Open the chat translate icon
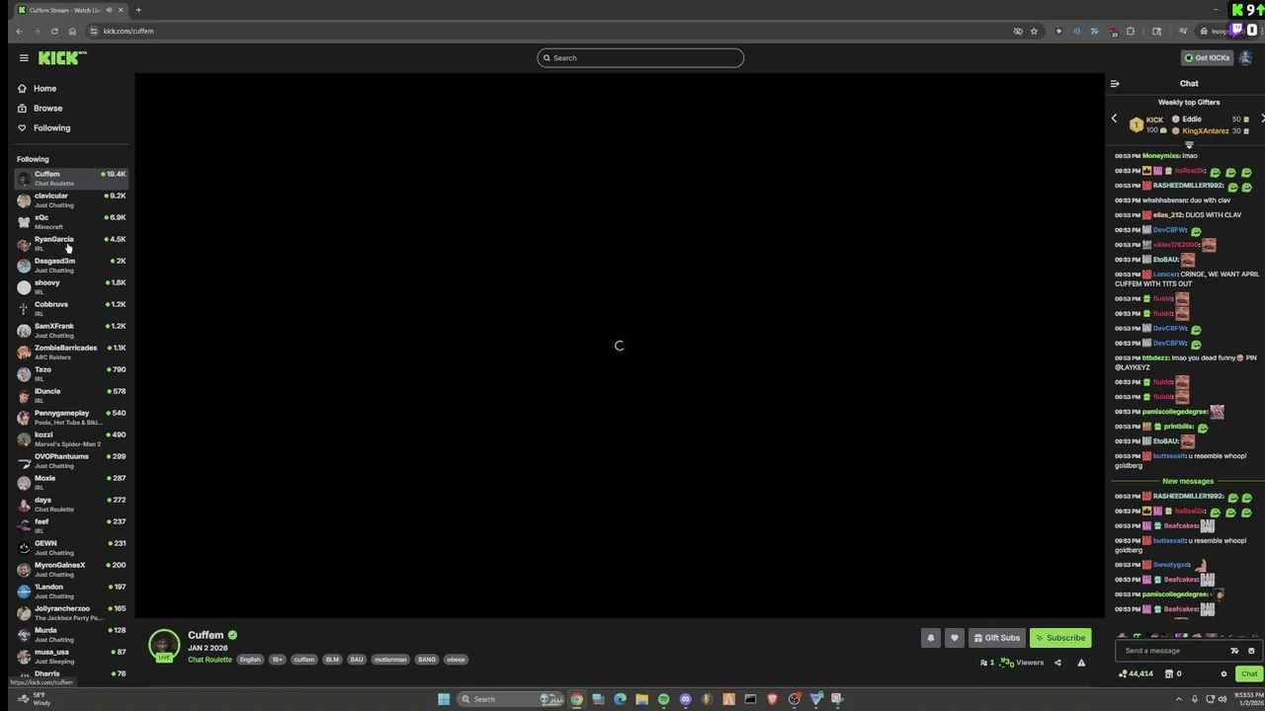Image resolution: width=1265 pixels, height=711 pixels. coord(1234,651)
